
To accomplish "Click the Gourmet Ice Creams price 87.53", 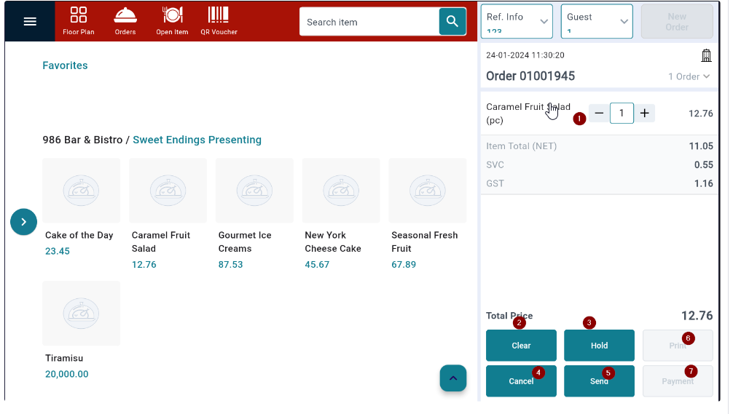I will click(x=230, y=265).
